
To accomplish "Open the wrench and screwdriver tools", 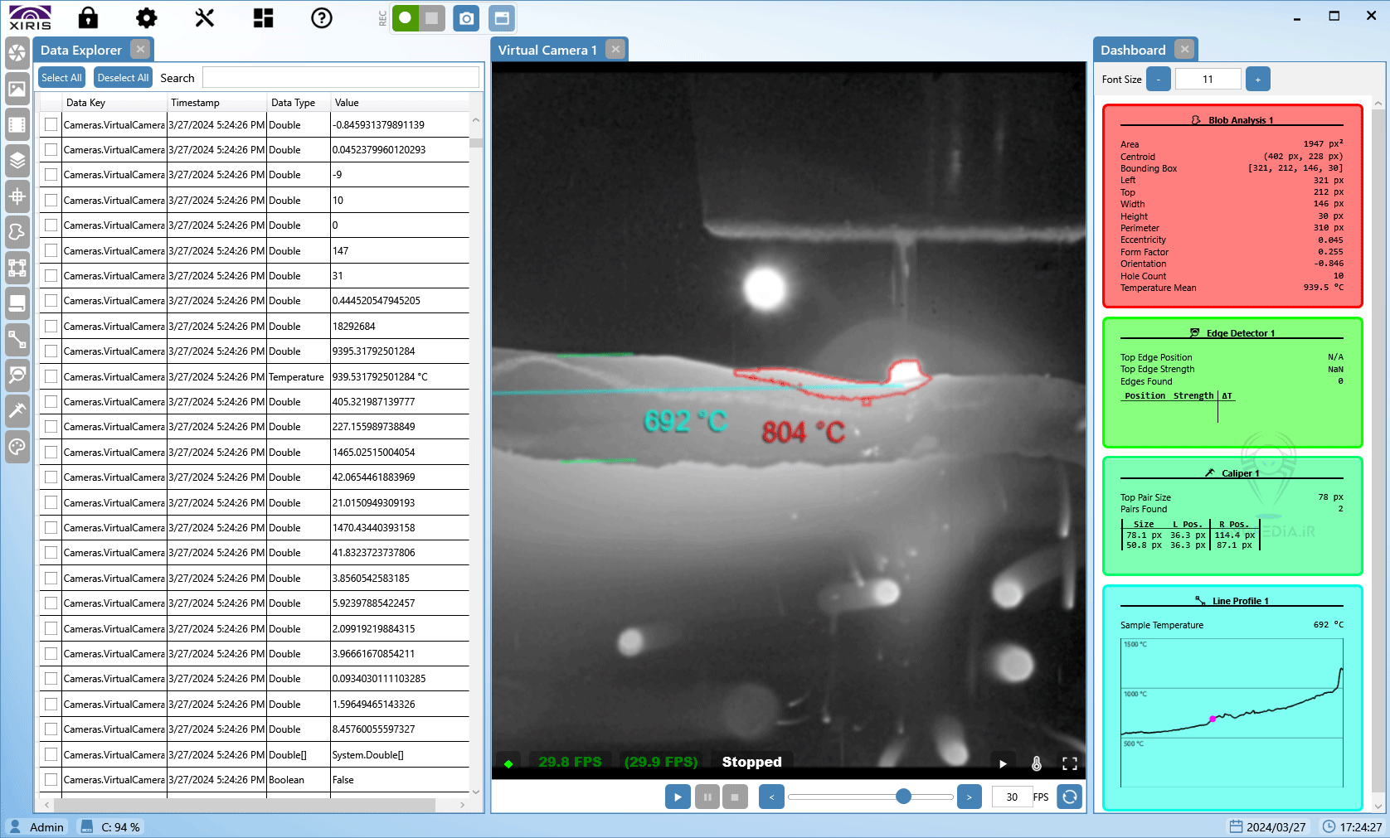I will (x=205, y=18).
